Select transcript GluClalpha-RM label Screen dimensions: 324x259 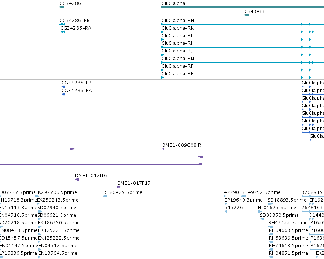tap(178, 59)
